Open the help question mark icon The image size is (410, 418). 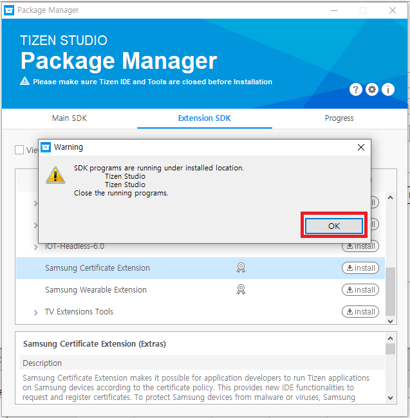[355, 89]
